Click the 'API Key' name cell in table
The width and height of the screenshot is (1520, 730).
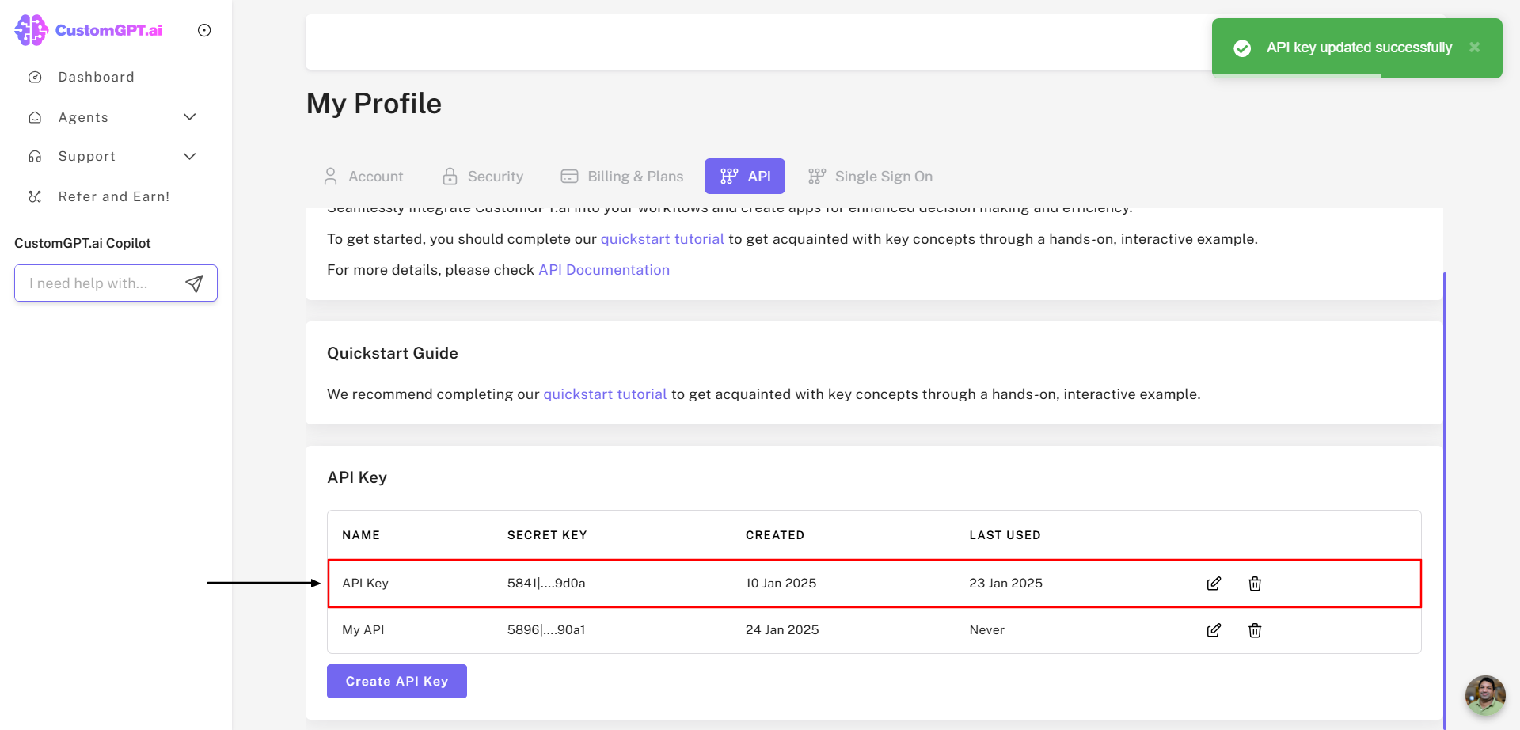tap(365, 584)
